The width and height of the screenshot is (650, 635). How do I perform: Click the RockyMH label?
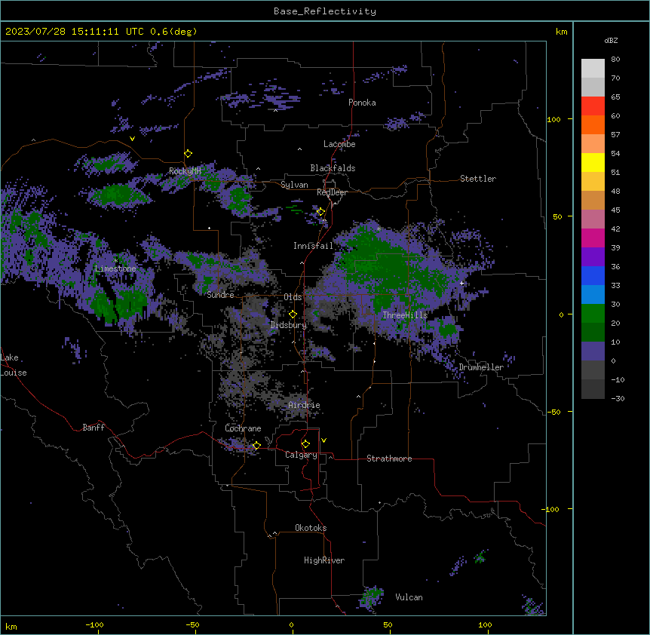click(x=185, y=171)
